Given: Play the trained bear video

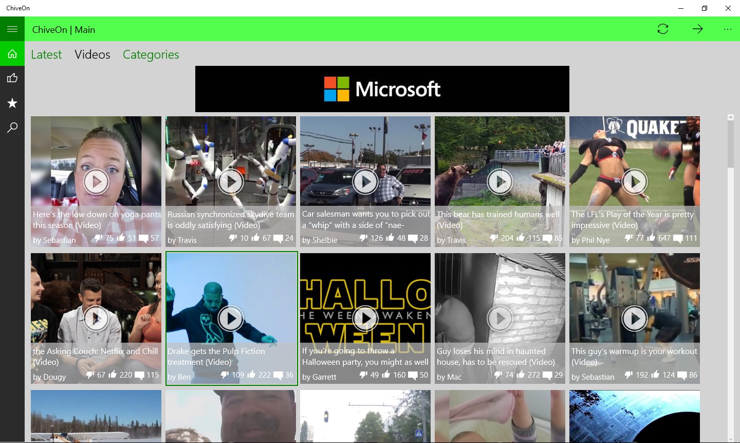Looking at the screenshot, I should pos(500,181).
